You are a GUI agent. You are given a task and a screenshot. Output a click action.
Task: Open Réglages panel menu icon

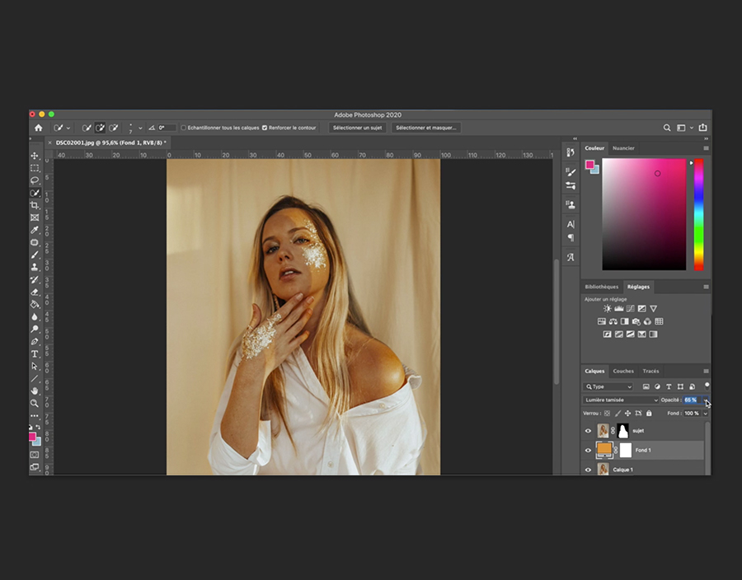706,287
